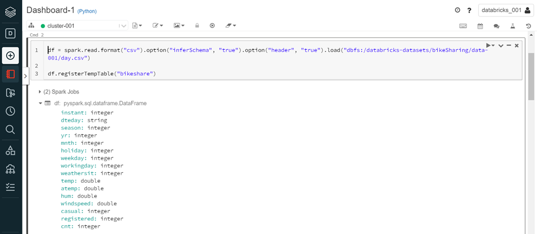537x234 pixels.
Task: Open the Compute clusters icon in sidebar
Action: tap(10, 168)
